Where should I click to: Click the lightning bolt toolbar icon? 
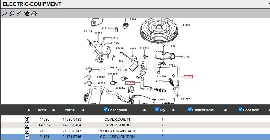click(19, 14)
